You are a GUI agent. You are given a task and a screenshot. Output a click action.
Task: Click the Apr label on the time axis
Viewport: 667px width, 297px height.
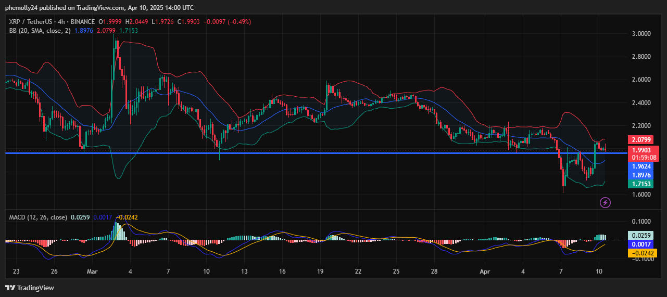[484, 272]
